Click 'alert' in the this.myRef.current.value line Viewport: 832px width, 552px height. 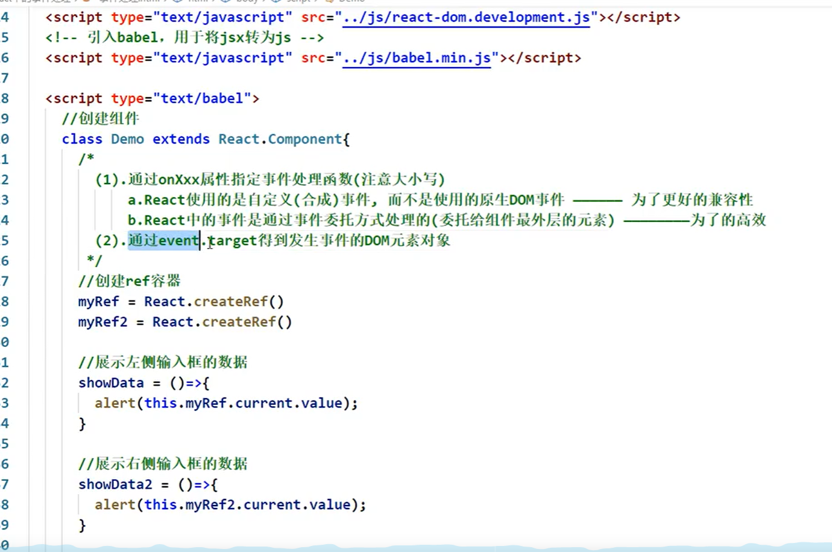coord(115,403)
